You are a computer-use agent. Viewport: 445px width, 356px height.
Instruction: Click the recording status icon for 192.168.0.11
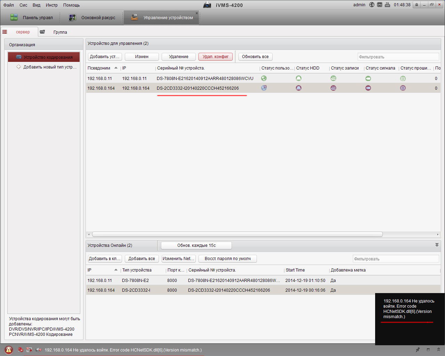pyautogui.click(x=333, y=78)
